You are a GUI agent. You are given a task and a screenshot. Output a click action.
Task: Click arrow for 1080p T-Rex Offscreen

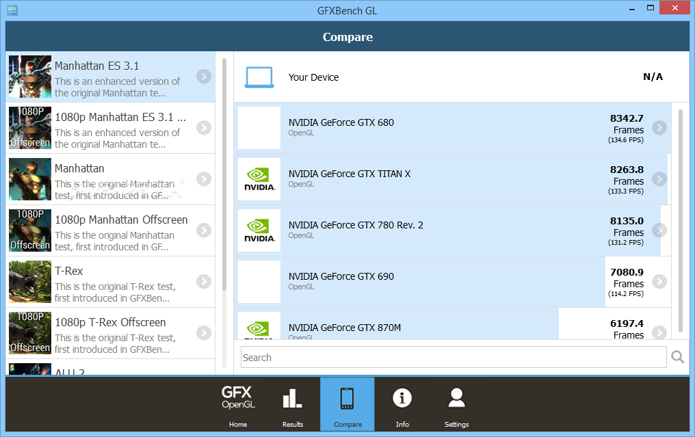coord(204,333)
